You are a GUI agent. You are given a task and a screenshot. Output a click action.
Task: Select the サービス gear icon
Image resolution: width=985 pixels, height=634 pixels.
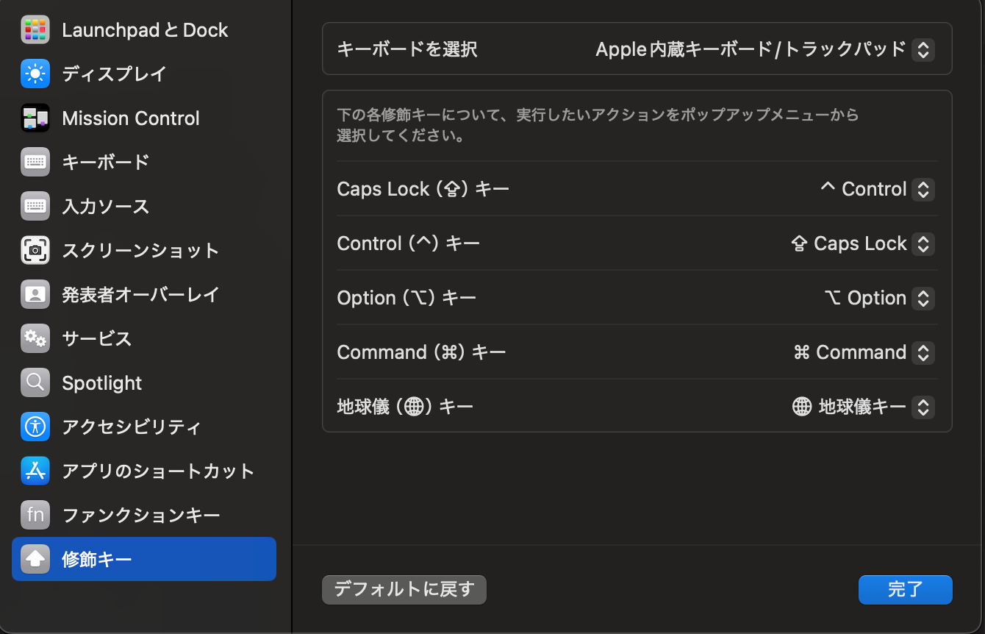[35, 338]
